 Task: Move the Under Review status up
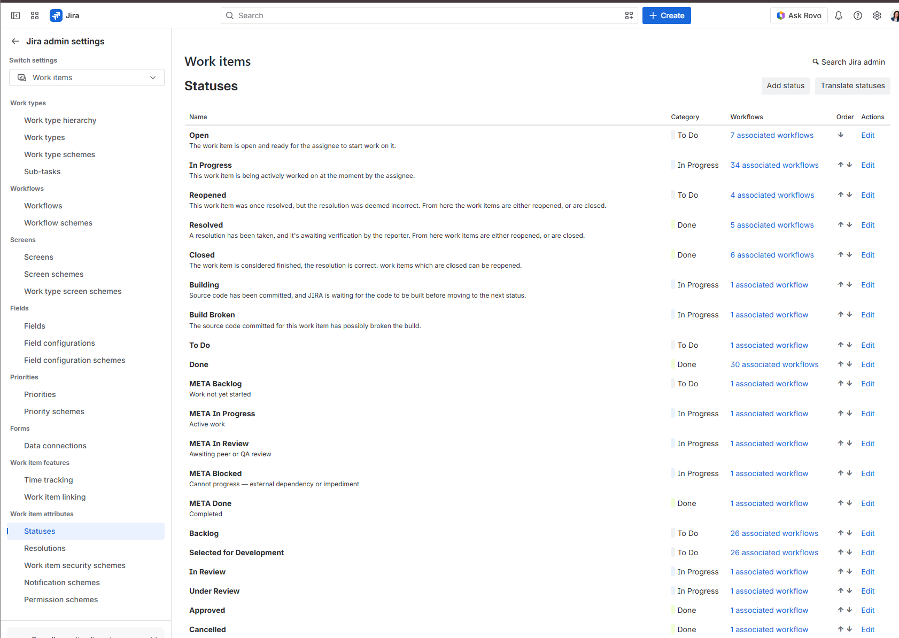(x=841, y=591)
